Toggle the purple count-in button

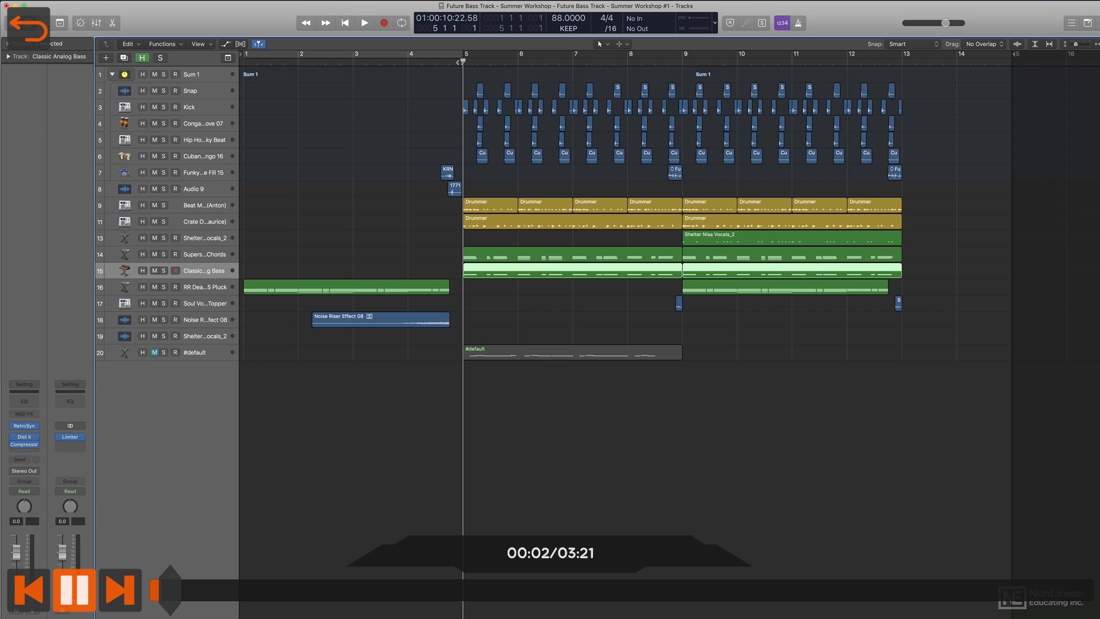pyautogui.click(x=782, y=23)
